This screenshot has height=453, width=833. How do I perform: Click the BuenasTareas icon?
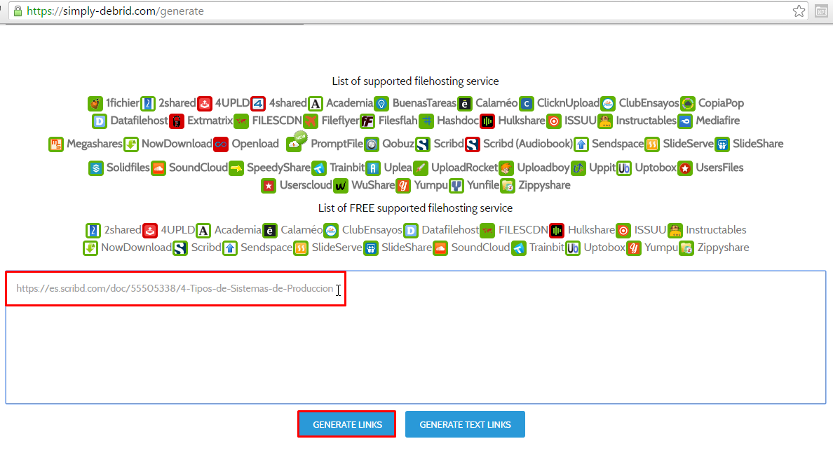[381, 103]
